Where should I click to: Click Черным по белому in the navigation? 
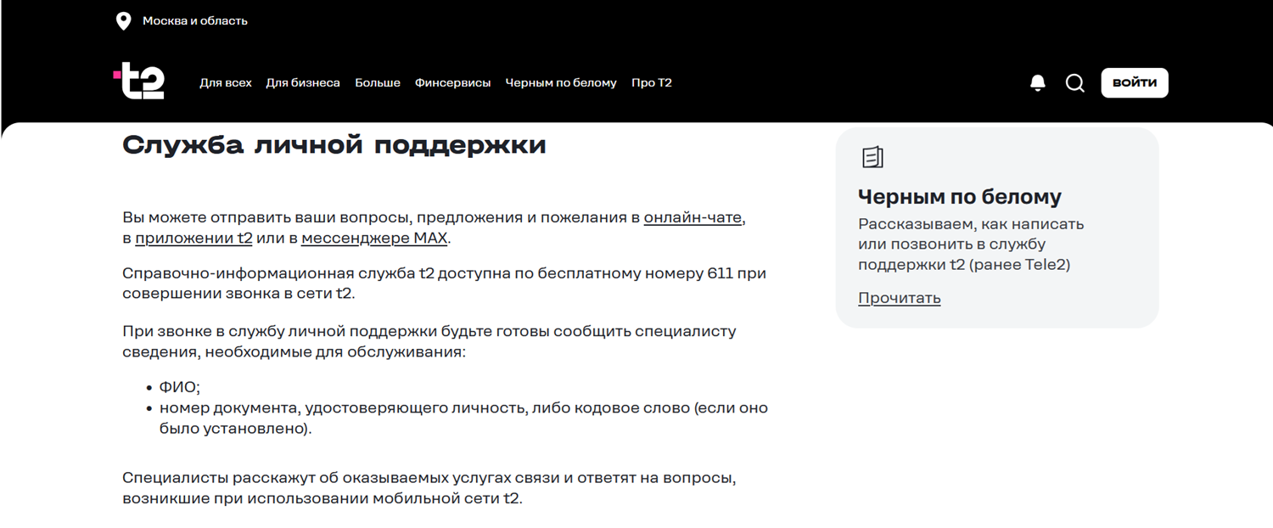(561, 82)
